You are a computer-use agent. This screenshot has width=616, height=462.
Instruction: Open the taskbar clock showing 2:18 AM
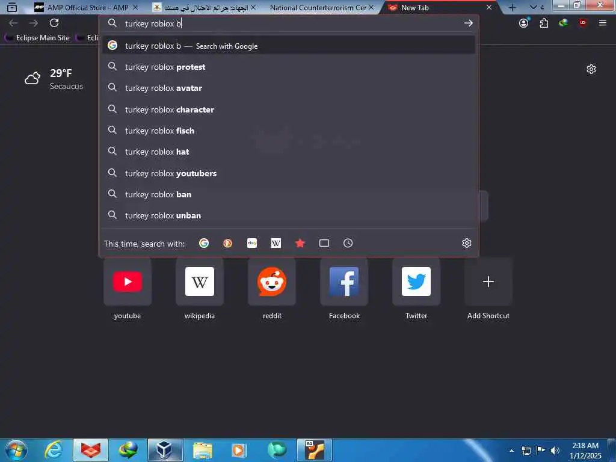pos(585,451)
